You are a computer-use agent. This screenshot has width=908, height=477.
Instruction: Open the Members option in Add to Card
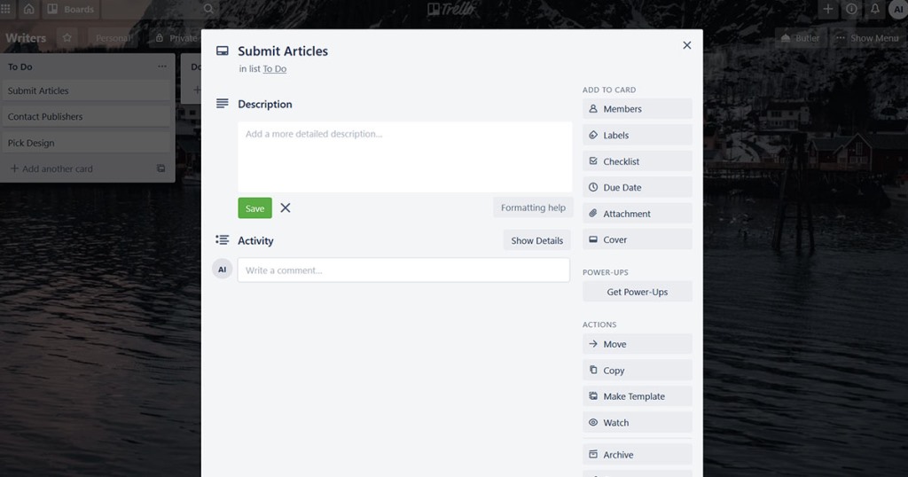click(637, 109)
